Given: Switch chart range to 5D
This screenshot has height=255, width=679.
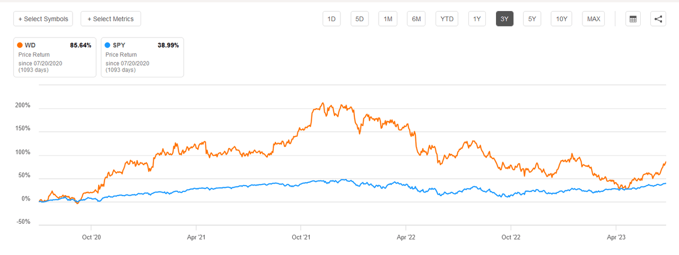Looking at the screenshot, I should 359,19.
